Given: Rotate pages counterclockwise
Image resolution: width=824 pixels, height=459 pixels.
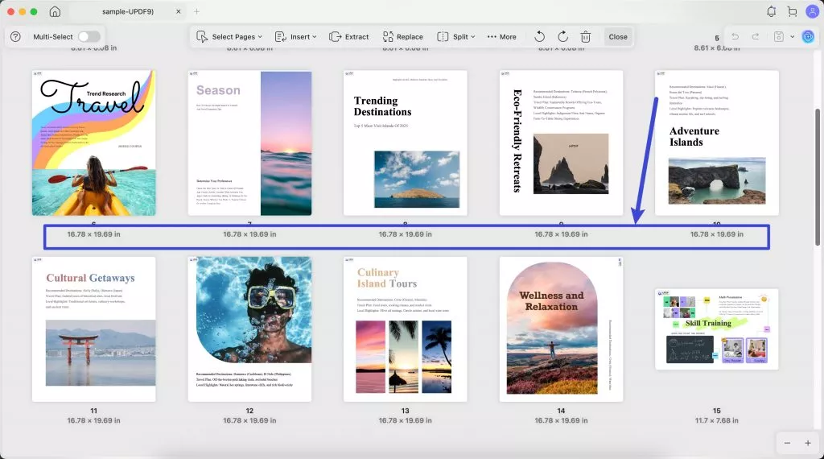Looking at the screenshot, I should (540, 37).
